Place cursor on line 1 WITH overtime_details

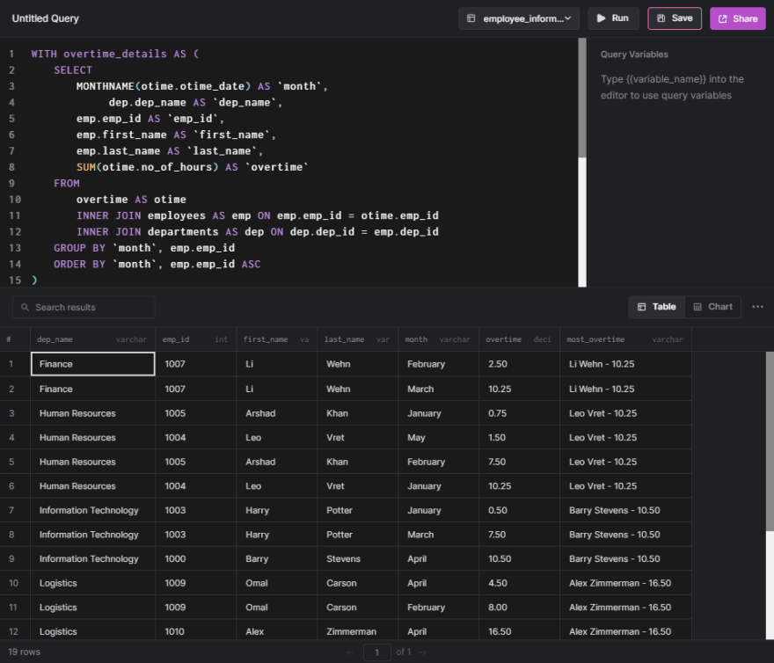(115, 54)
